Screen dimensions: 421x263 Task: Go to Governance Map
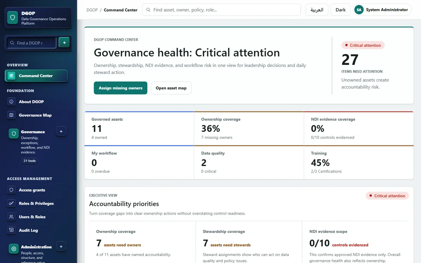pos(36,115)
